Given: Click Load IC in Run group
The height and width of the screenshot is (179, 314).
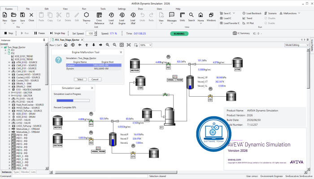Looking at the screenshot, I should pyautogui.click(x=226, y=18).
